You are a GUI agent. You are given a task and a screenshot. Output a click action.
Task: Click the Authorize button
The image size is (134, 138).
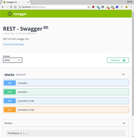click(x=118, y=60)
